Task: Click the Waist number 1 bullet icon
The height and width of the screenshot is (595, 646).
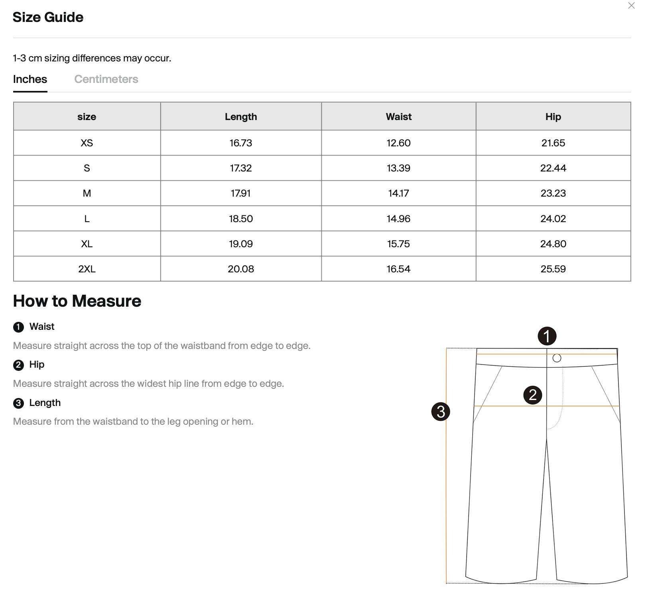Action: pos(18,327)
